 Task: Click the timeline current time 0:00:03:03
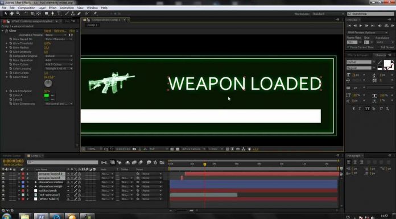pyautogui.click(x=13, y=161)
